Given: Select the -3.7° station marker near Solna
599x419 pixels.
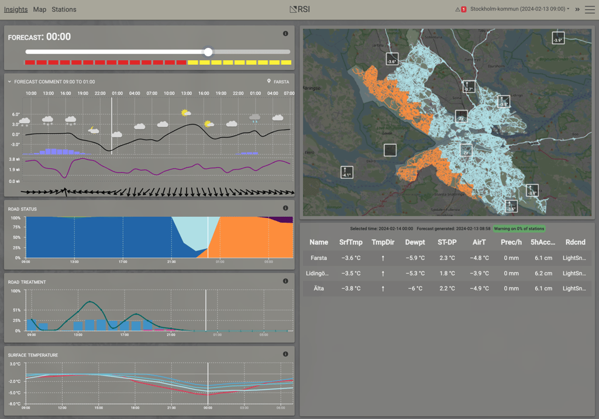Looking at the screenshot, I should click(x=469, y=86).
